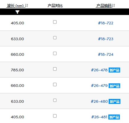Check the compare box for #18-722
The height and width of the screenshot is (123, 129).
point(55,22)
